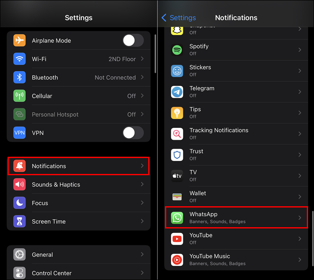The image size is (314, 280).
Task: Tap the Airplane Mode icon
Action: point(19,40)
